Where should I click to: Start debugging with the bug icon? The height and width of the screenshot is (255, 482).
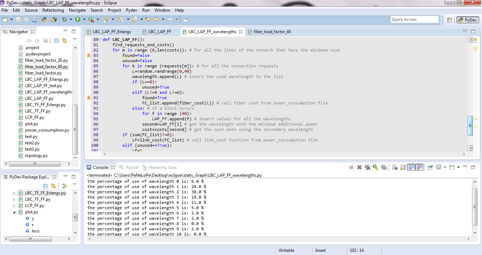[64, 19]
